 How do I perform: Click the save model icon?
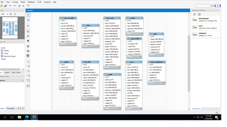coord(6,6)
